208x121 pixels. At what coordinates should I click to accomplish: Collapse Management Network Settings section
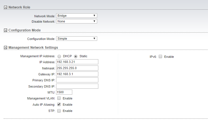coord(5,48)
